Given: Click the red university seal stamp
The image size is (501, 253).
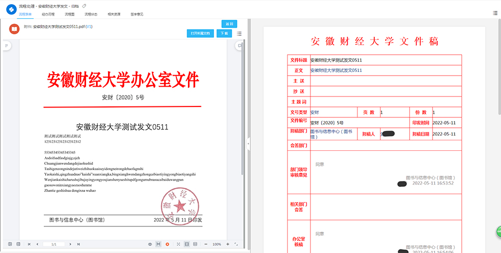Looking at the screenshot, I should (180, 206).
